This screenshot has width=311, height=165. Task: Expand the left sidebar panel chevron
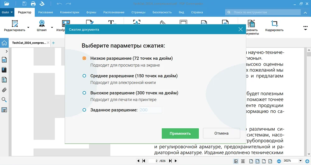(7, 51)
